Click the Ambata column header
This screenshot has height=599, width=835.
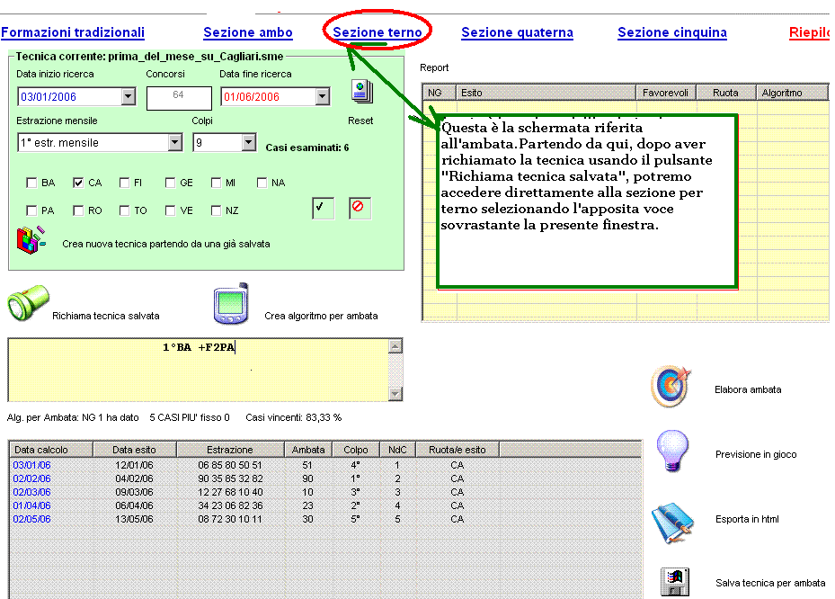click(308, 450)
